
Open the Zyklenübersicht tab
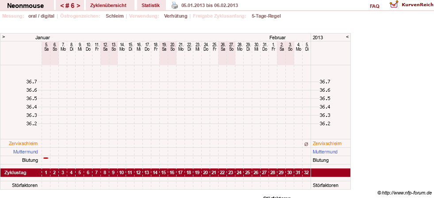coord(108,5)
